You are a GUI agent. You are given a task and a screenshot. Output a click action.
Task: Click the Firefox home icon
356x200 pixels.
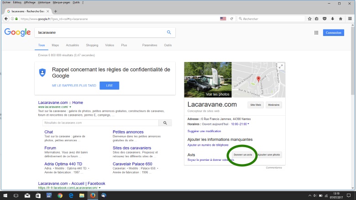point(340,19)
